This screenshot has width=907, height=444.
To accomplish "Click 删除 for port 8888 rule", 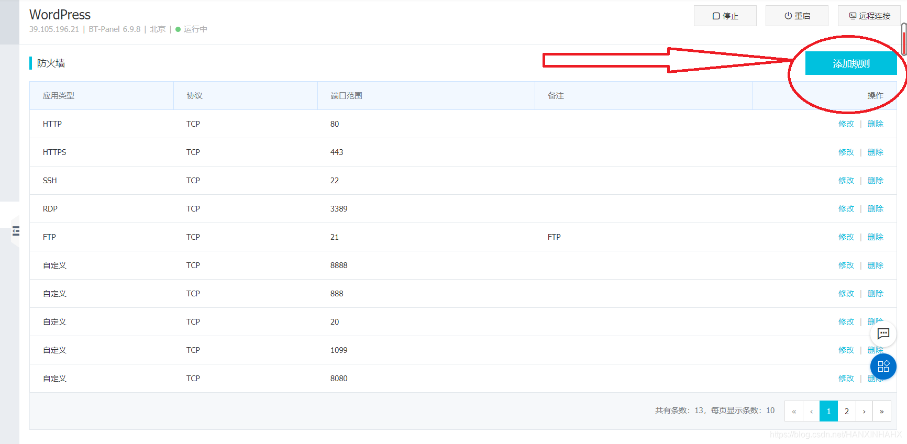I will (876, 265).
